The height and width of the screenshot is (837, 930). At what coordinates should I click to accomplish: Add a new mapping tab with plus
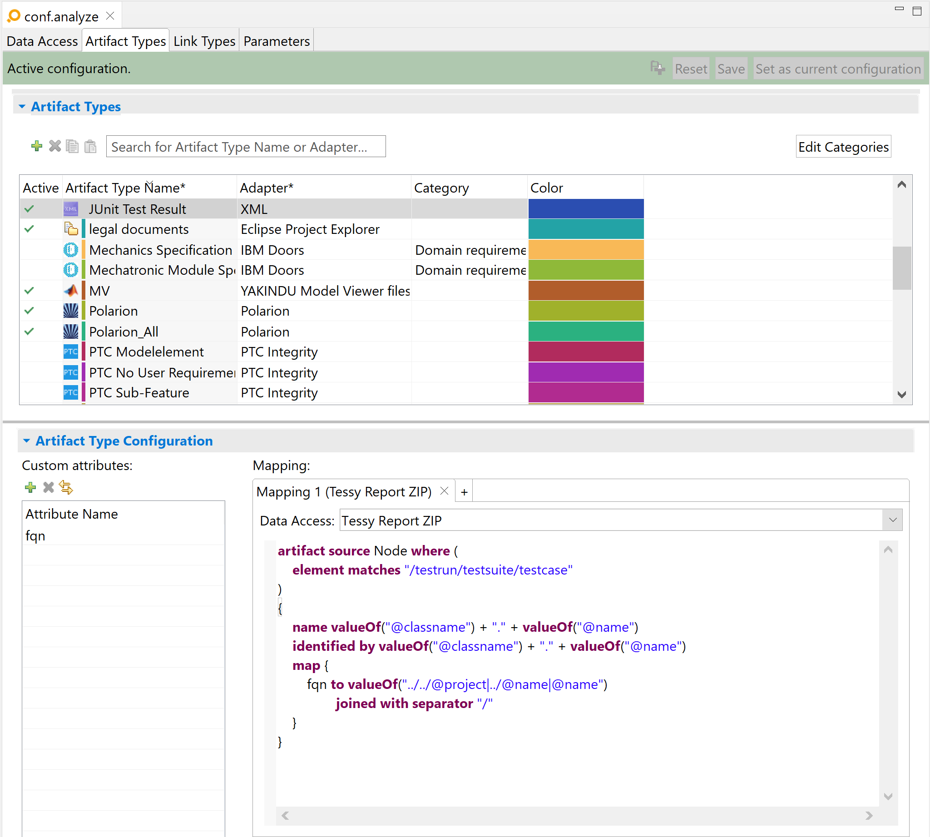tap(465, 492)
